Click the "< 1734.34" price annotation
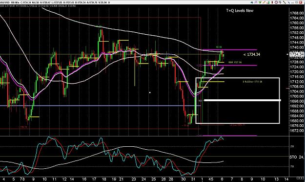This screenshot has height=182, width=305. 251,54
